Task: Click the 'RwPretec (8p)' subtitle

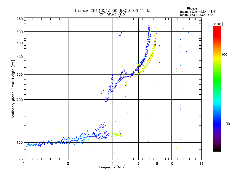Action: [112, 14]
